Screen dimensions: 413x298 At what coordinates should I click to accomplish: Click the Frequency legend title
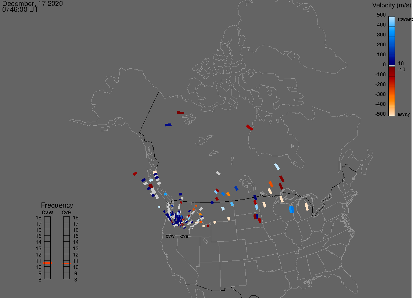pyautogui.click(x=57, y=205)
